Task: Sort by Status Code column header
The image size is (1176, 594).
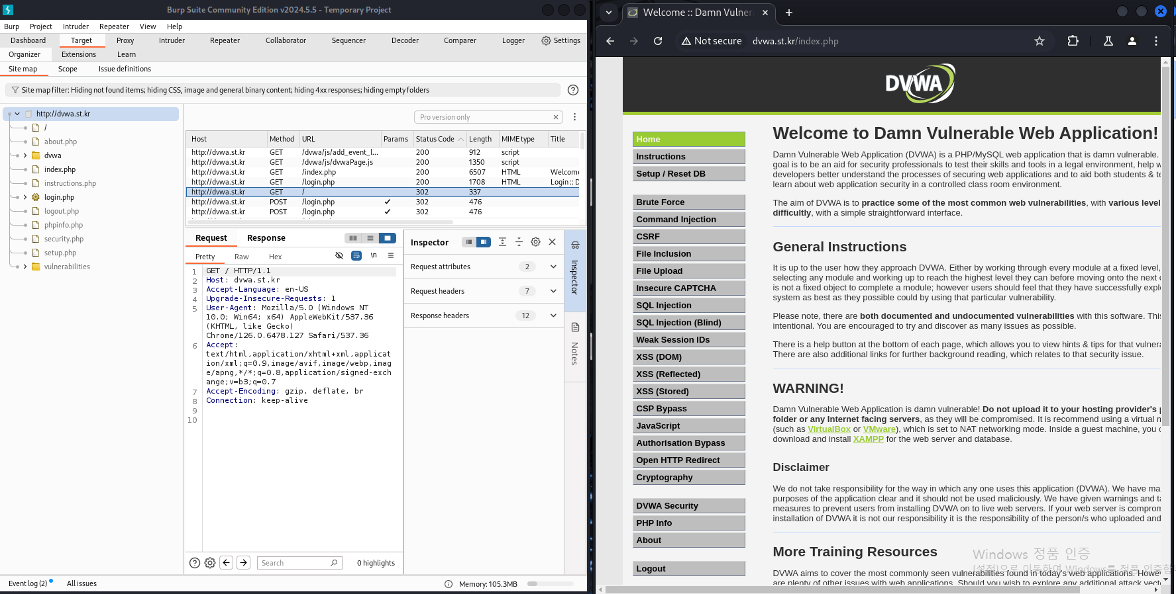Action: (x=439, y=139)
